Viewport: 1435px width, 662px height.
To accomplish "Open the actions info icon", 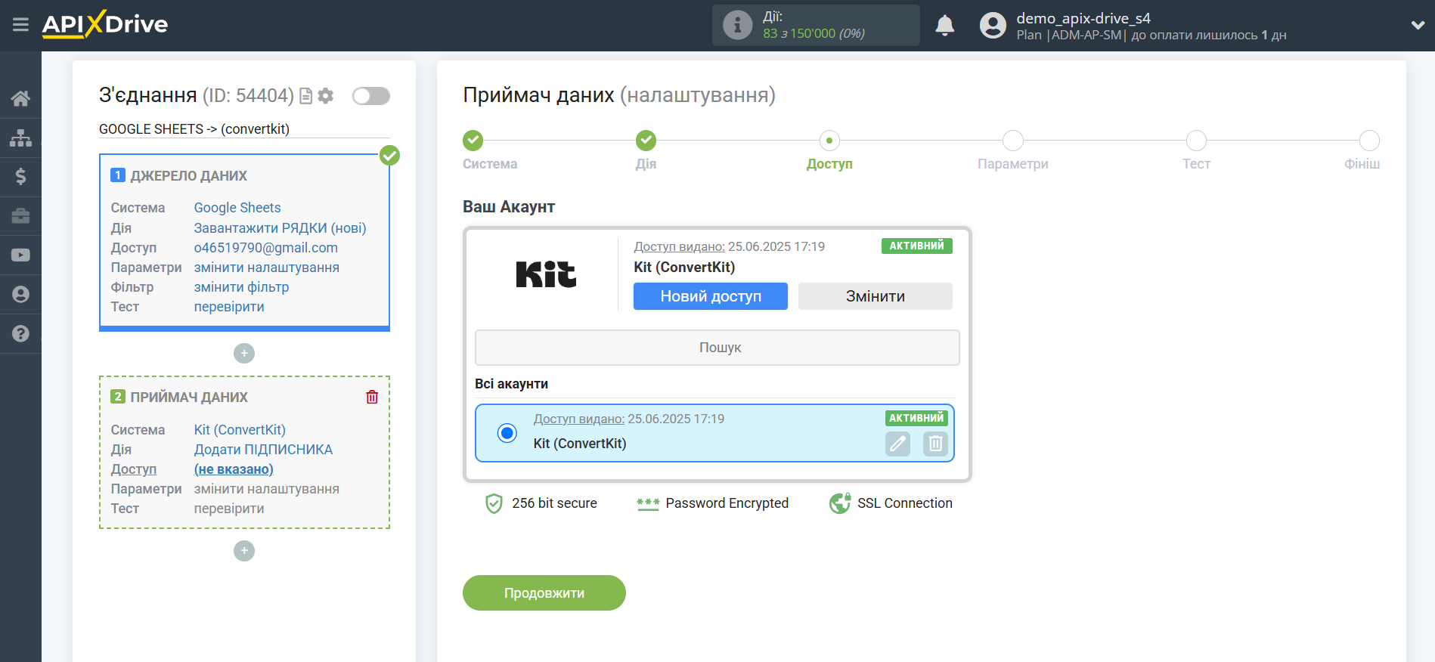I will pyautogui.click(x=737, y=25).
